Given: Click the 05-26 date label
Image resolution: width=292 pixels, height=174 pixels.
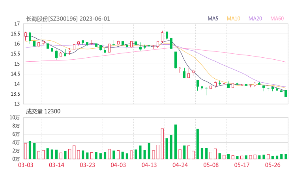Looking at the screenshot, I should [x=273, y=165].
